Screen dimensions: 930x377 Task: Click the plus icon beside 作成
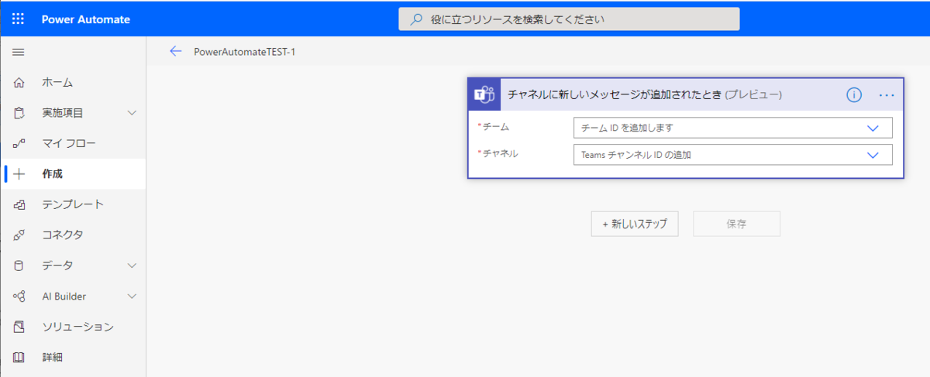click(x=19, y=174)
